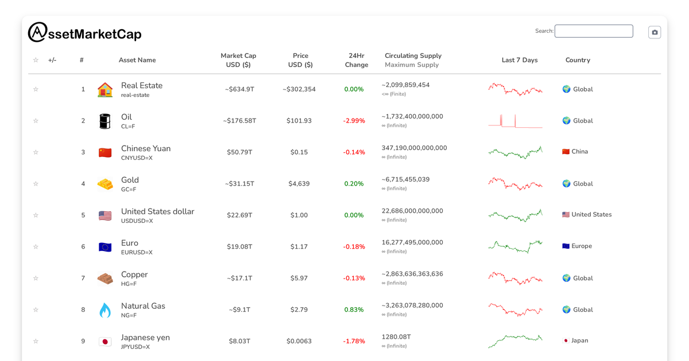
Task: Click Real Estate's 7-day sparkline chart
Action: 515,89
